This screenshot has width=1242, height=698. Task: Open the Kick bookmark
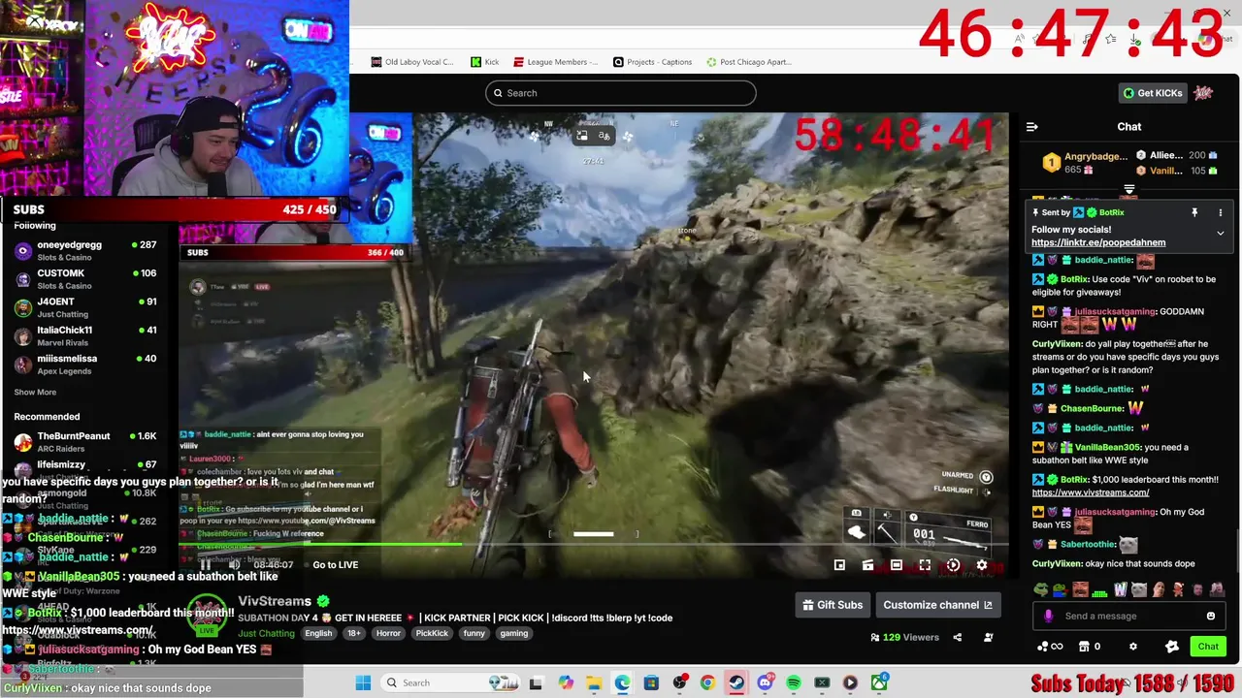click(x=484, y=62)
